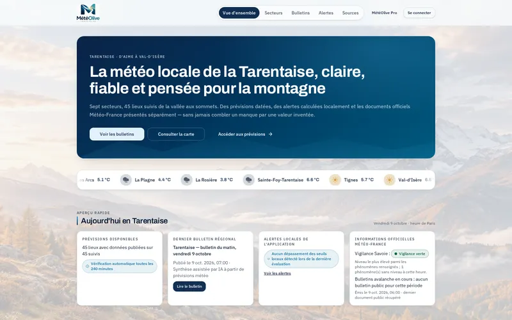Viewport: 512px width, 320px height.
Task: Select La Plagne in the ticker
Action: click(x=145, y=180)
